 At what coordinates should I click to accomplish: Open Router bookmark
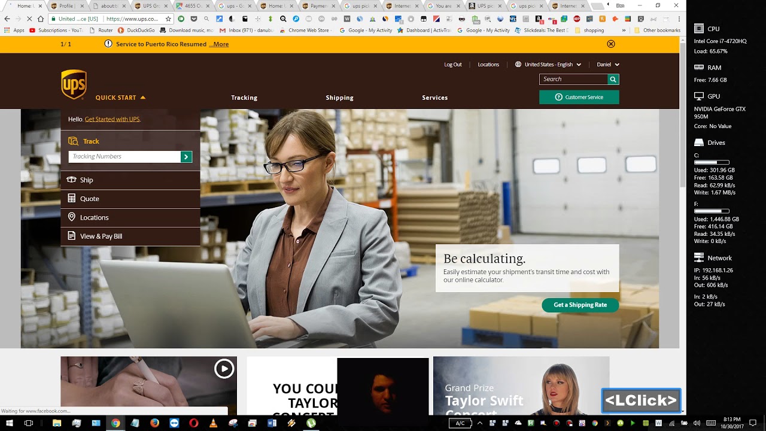(101, 30)
